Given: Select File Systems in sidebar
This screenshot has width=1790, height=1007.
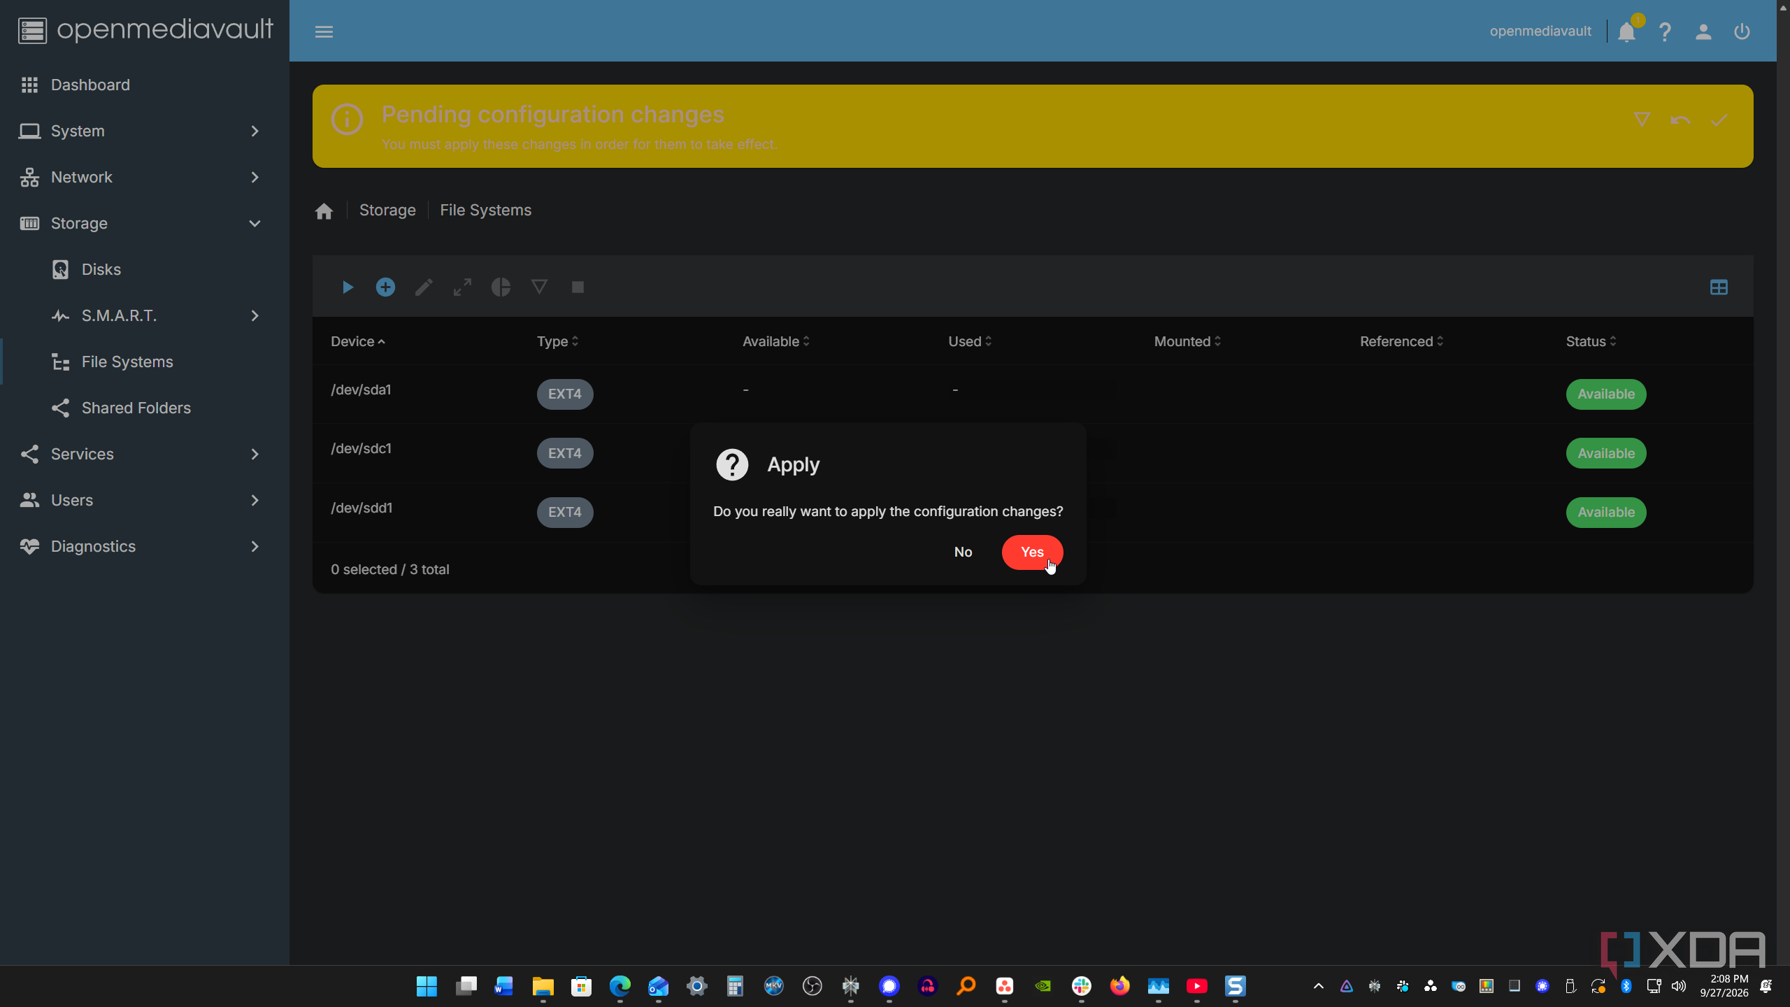Looking at the screenshot, I should click(145, 362).
